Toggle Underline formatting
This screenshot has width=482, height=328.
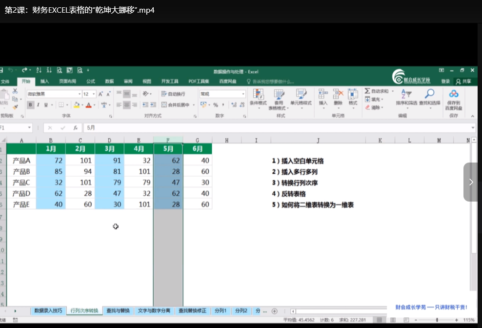[x=46, y=105]
